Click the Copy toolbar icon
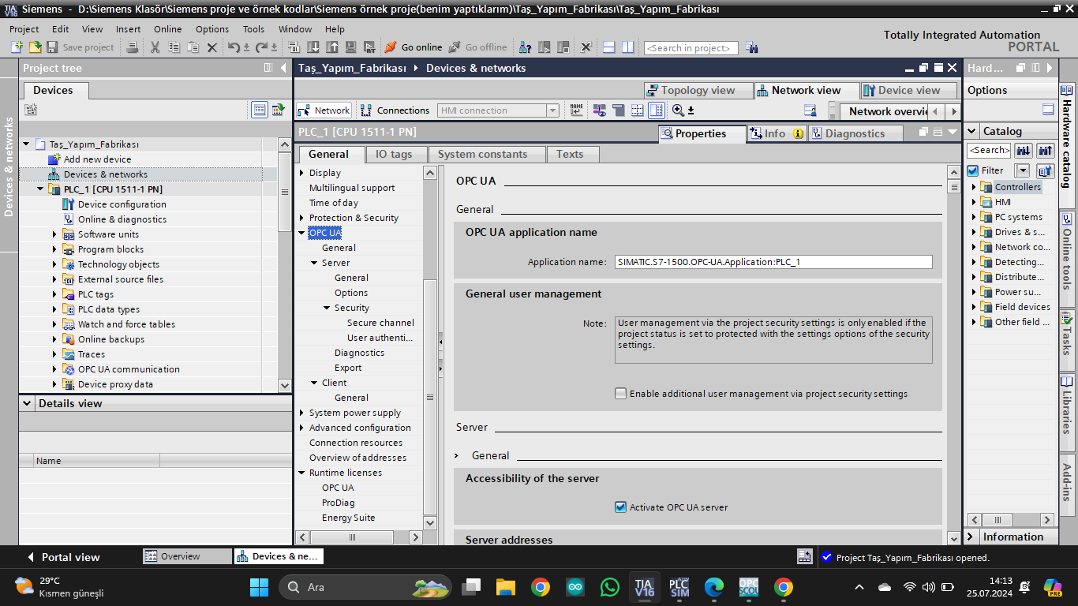The width and height of the screenshot is (1078, 606). pyautogui.click(x=174, y=47)
